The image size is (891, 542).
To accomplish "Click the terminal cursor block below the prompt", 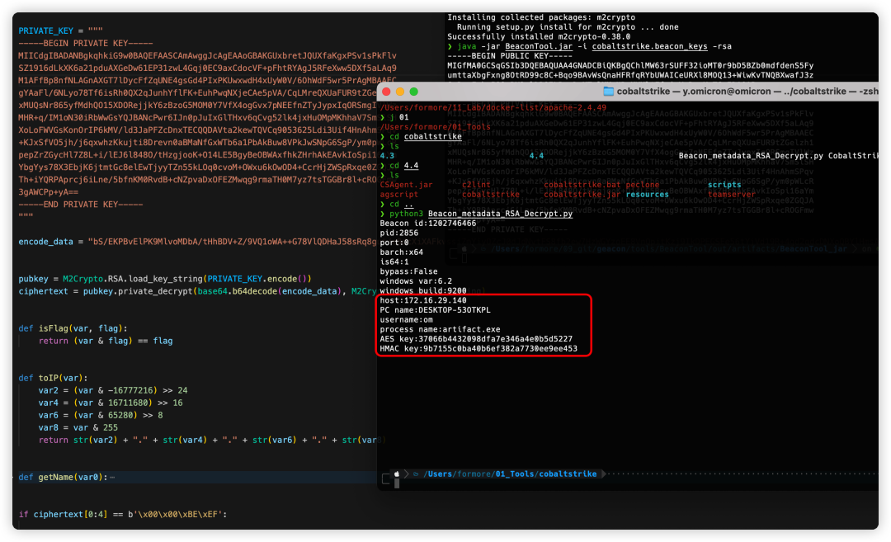I will (397, 483).
